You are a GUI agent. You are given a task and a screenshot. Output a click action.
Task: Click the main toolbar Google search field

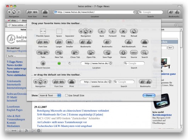(151, 12)
